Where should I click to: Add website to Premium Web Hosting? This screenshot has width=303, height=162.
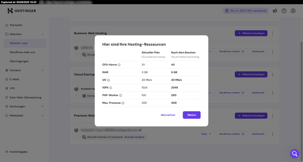tap(251, 116)
